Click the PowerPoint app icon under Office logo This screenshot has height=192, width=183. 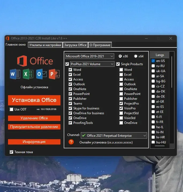[54, 74]
